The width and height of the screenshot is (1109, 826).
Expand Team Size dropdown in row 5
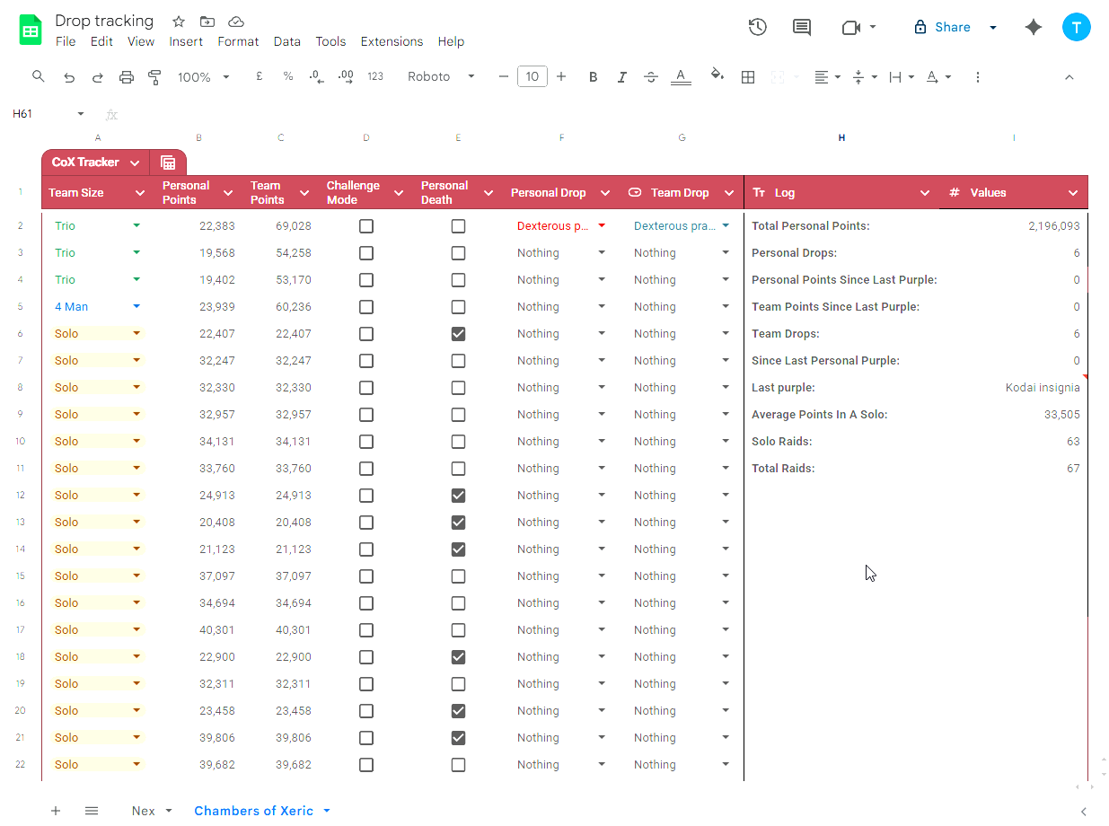click(136, 307)
